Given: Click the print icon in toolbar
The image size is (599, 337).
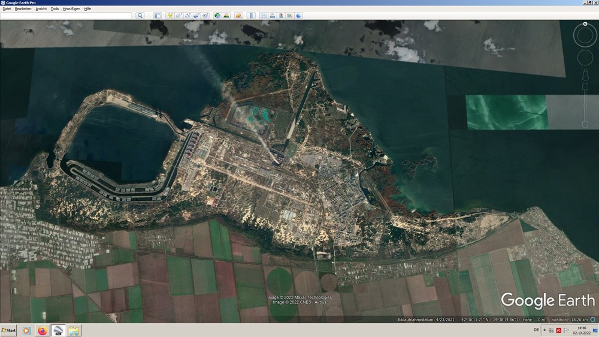Looking at the screenshot, I should pyautogui.click(x=273, y=16).
